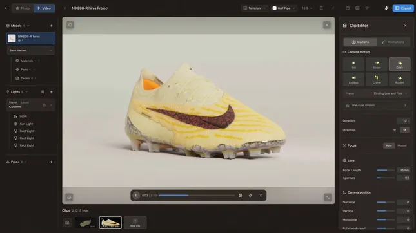Close the Clip Editor panel
This screenshot has height=233, width=416.
coord(405,26)
